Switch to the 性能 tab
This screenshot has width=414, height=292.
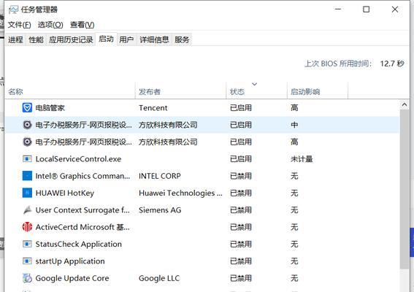coord(36,39)
